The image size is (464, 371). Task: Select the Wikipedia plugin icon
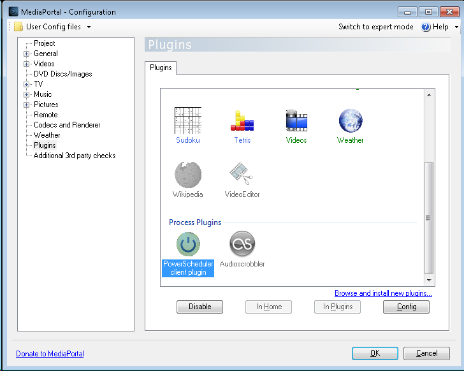(188, 175)
